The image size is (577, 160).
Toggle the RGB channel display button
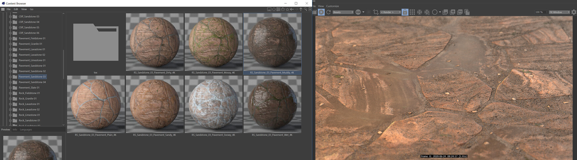[358, 12]
